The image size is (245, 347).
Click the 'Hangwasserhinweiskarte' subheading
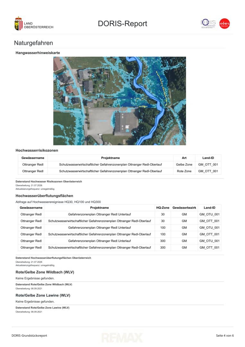pyautogui.click(x=38, y=53)
